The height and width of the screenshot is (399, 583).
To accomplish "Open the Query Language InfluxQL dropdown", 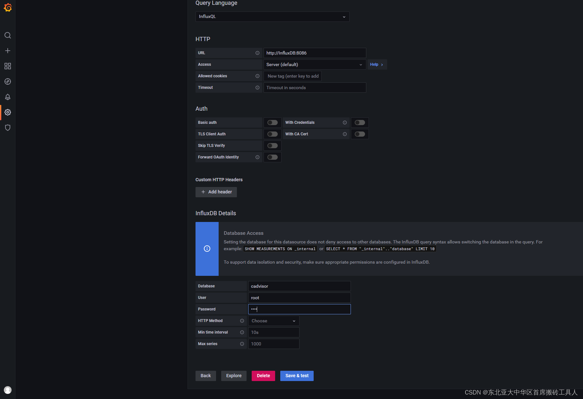I will click(272, 17).
